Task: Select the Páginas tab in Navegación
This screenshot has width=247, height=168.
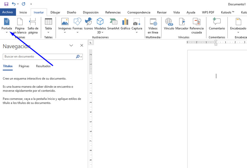Action: (24, 66)
